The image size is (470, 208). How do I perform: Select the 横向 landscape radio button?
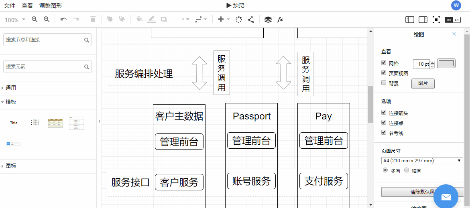(x=406, y=170)
